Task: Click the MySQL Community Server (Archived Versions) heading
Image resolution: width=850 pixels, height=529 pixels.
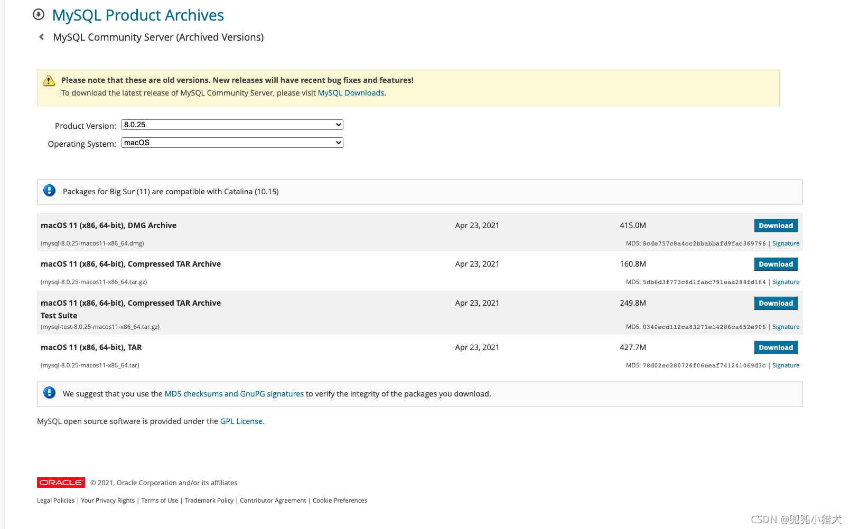Action: pyautogui.click(x=158, y=37)
